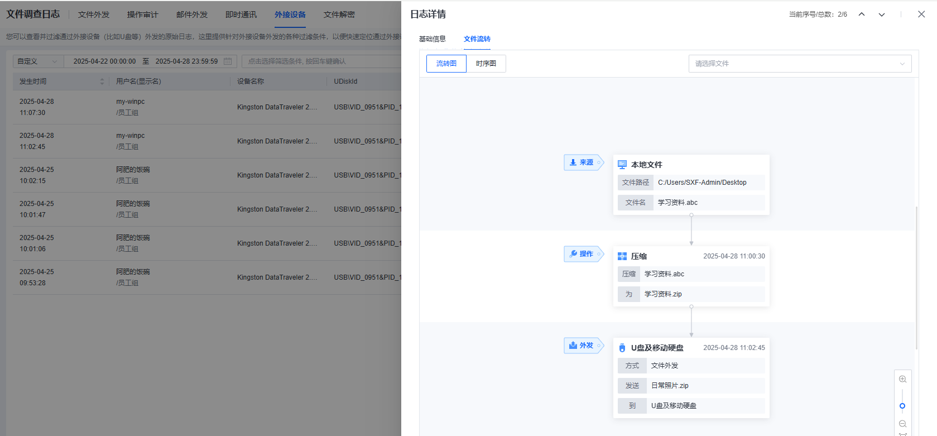Open the 邮件外发 menu tab
Viewport: 937px width, 436px height.
[x=192, y=15]
